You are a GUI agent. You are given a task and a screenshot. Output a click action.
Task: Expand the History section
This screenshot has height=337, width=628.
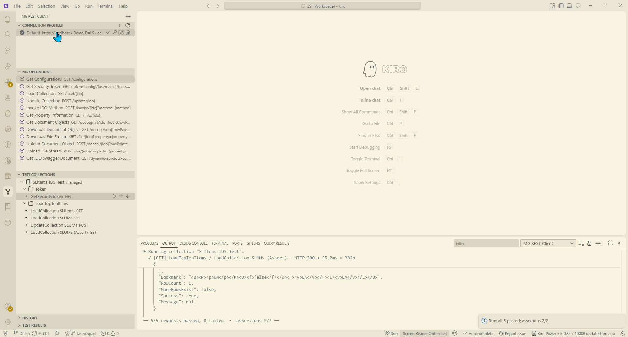(x=75, y=318)
